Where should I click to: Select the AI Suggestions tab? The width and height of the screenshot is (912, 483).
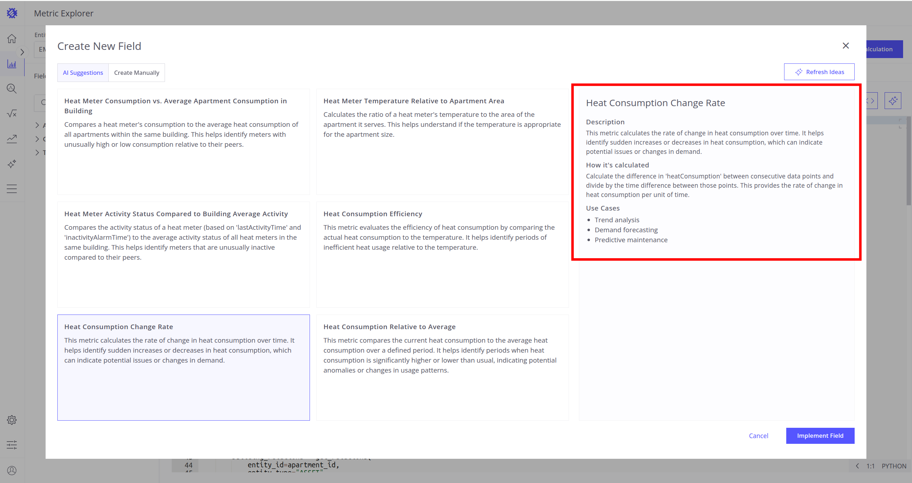(x=83, y=73)
